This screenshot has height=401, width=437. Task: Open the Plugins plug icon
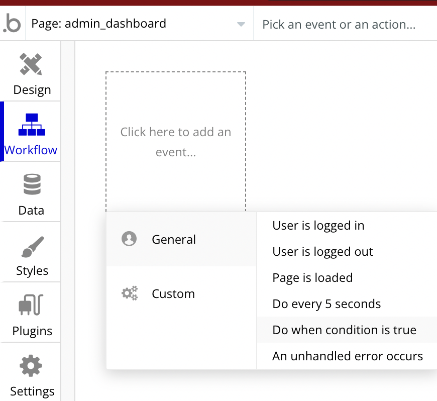coord(31,305)
